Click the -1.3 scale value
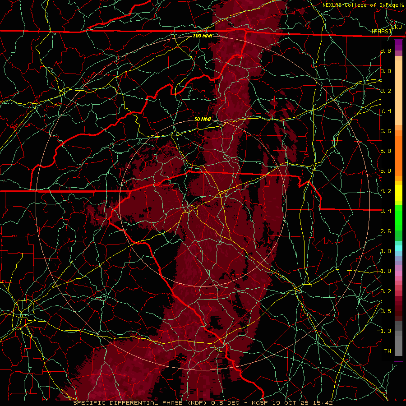Screen dimensions: 406x406 (384, 331)
